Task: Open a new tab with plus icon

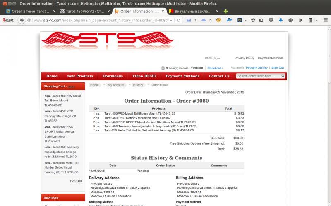Action: tap(226, 11)
